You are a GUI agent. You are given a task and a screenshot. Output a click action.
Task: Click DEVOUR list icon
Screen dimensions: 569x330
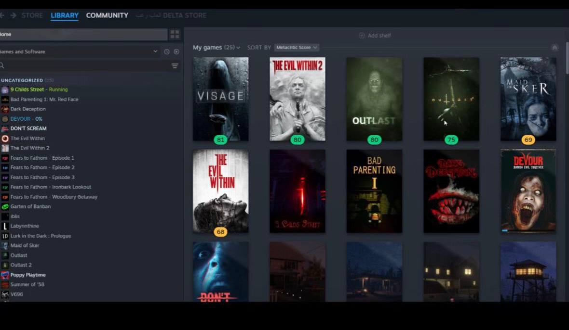5,119
